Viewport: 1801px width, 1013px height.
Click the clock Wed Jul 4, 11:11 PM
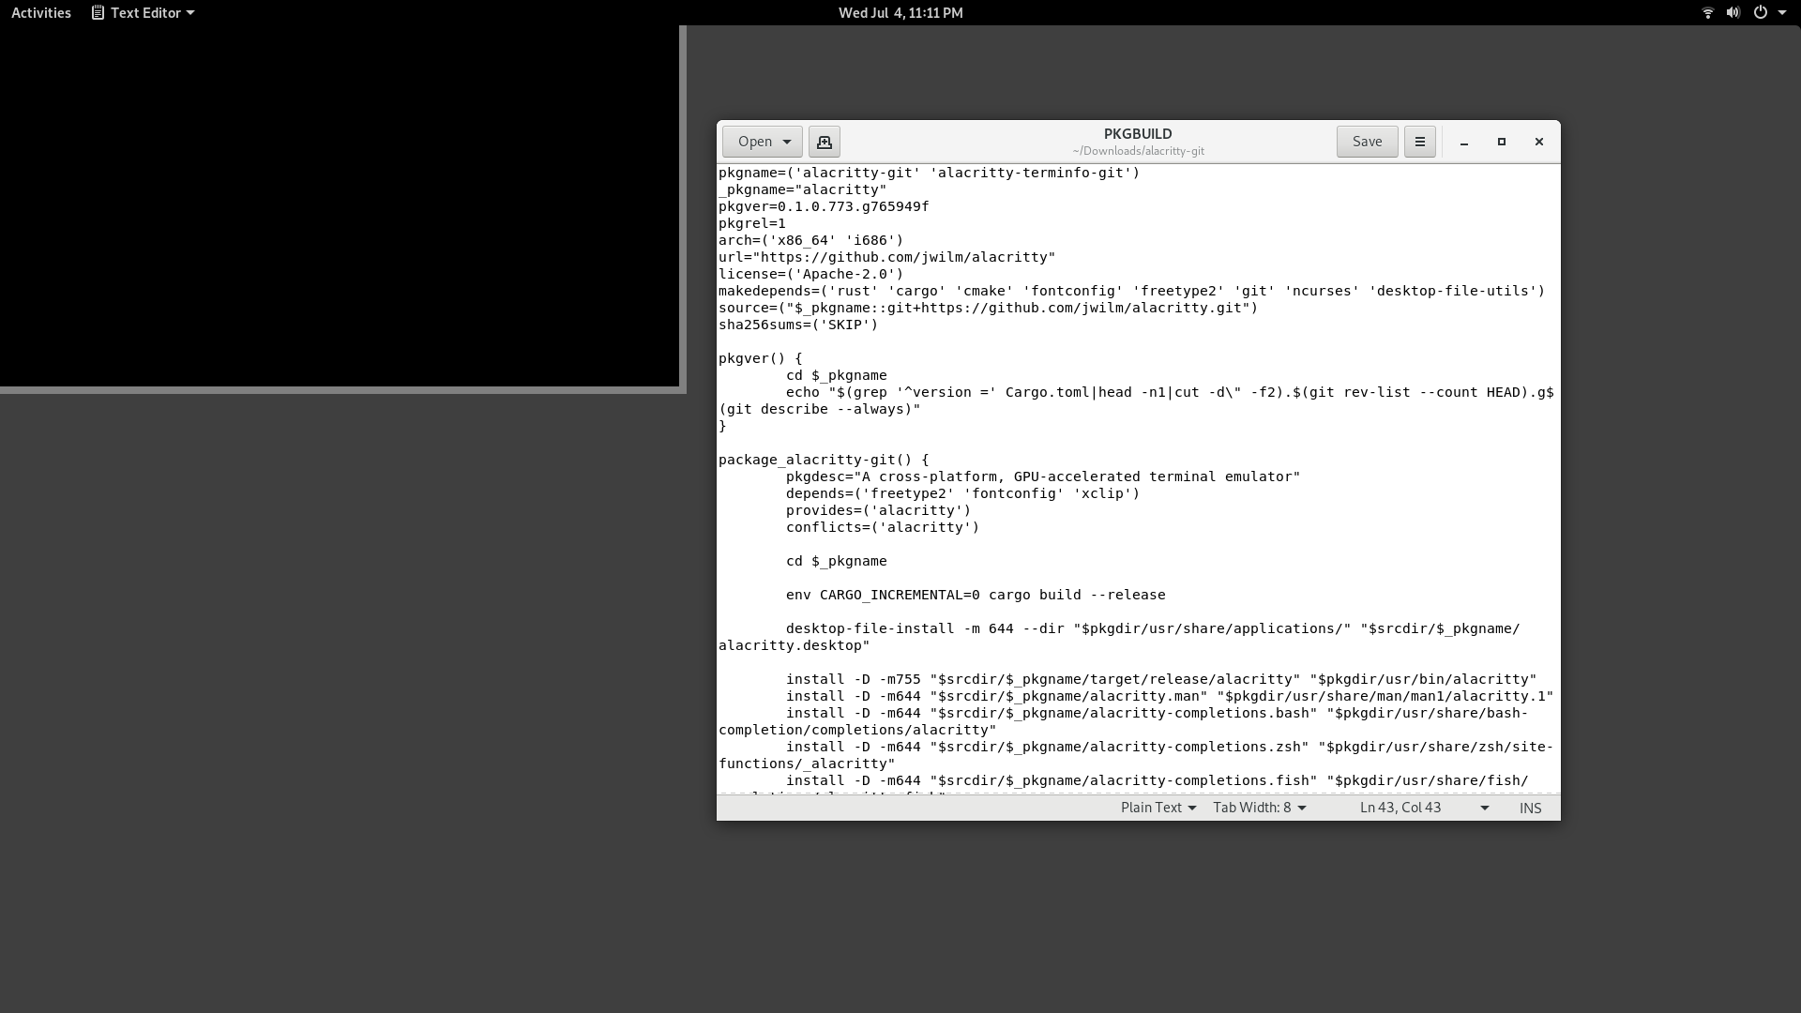900,13
